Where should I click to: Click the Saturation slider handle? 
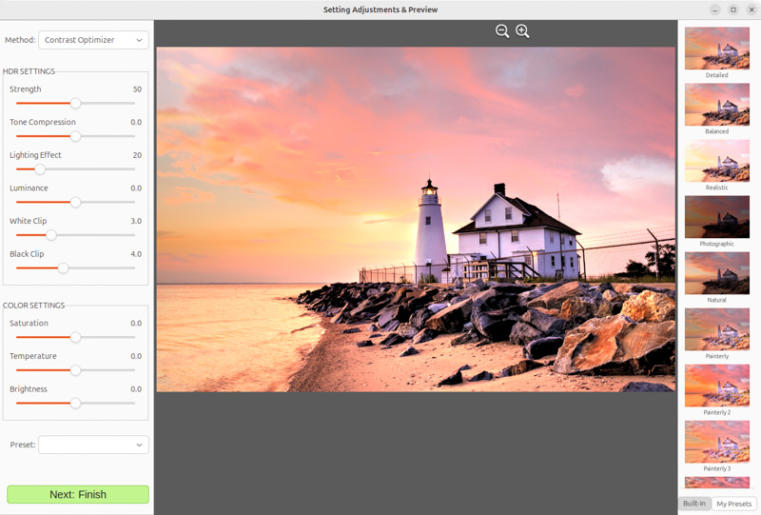(75, 337)
